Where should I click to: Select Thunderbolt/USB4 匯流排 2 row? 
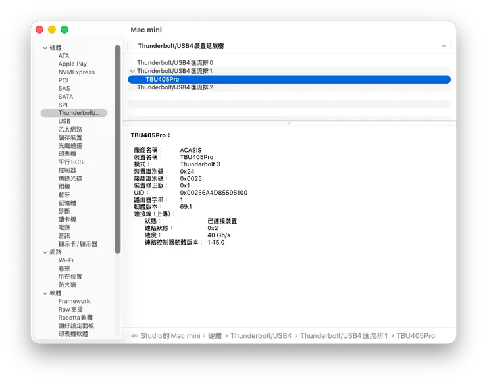tap(289, 87)
